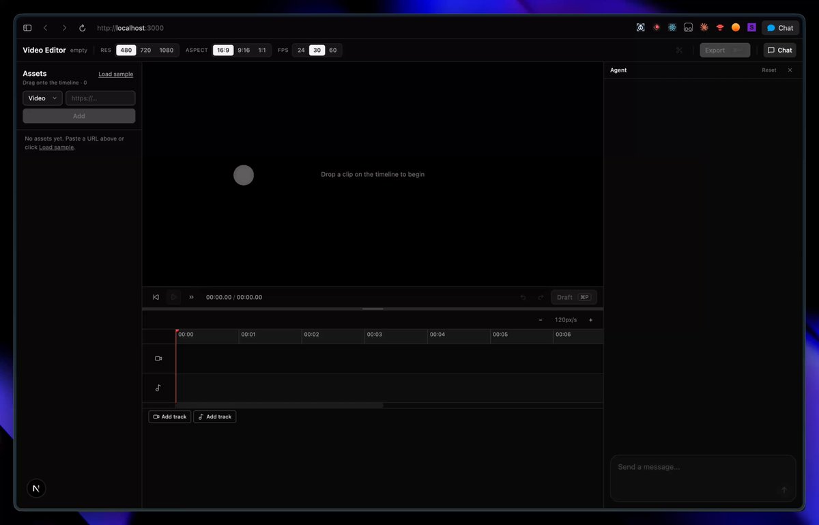Zoom in the timeline with plus
Screen dimensions: 819x525
pos(591,320)
